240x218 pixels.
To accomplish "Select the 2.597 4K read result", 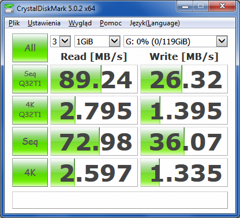I will pos(94,172).
